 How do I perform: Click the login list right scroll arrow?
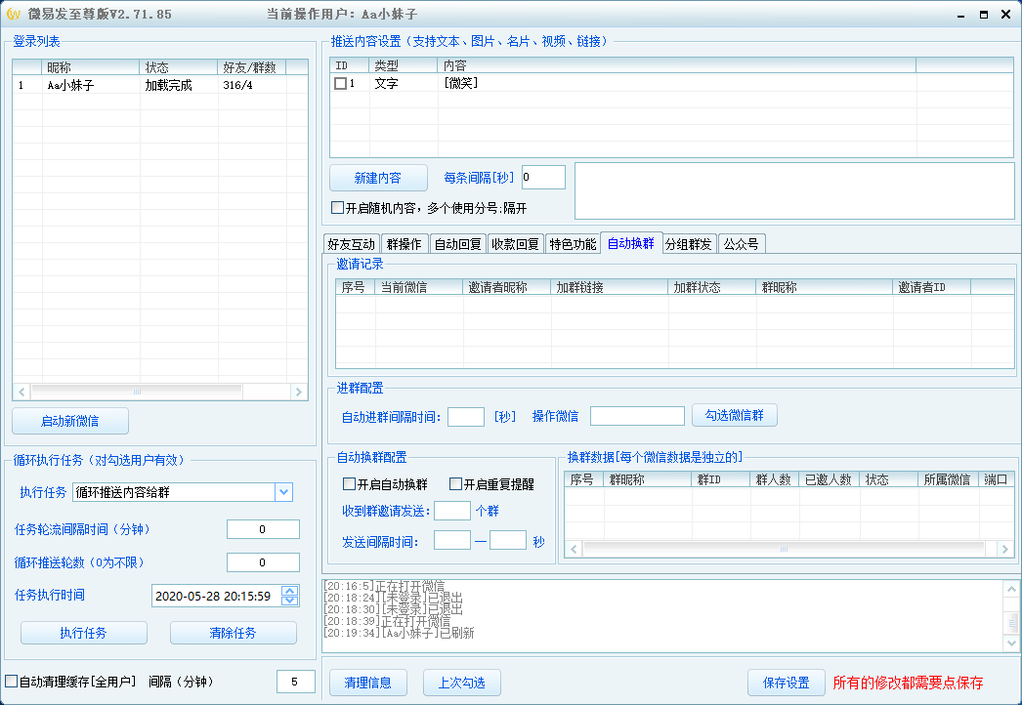click(x=300, y=392)
